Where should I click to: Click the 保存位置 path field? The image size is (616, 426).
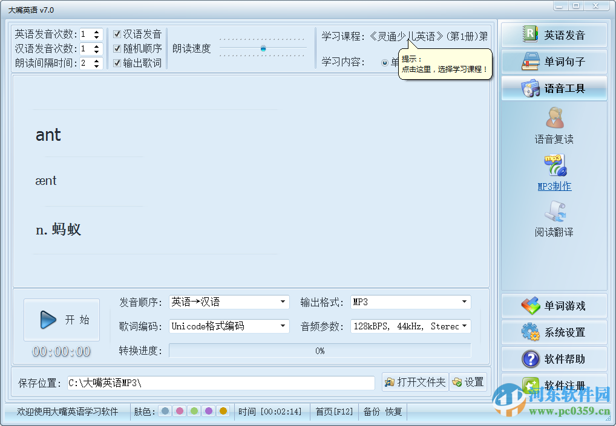tap(221, 383)
